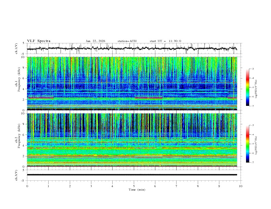Screen dimensions: 271x209
Task: Click the ch.1 spectrogram plot
Action: pyautogui.click(x=132, y=83)
